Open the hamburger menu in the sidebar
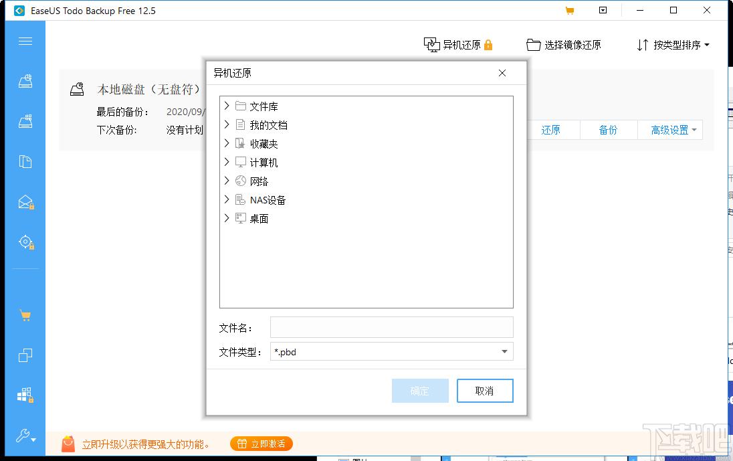The width and height of the screenshot is (733, 461). click(x=25, y=41)
